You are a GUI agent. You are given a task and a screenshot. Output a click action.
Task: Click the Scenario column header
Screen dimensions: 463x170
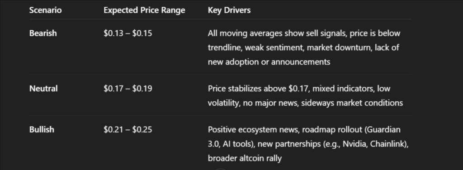click(x=46, y=10)
